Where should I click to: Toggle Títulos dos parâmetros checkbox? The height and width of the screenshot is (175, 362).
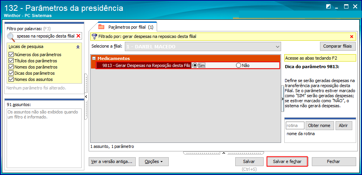11,61
